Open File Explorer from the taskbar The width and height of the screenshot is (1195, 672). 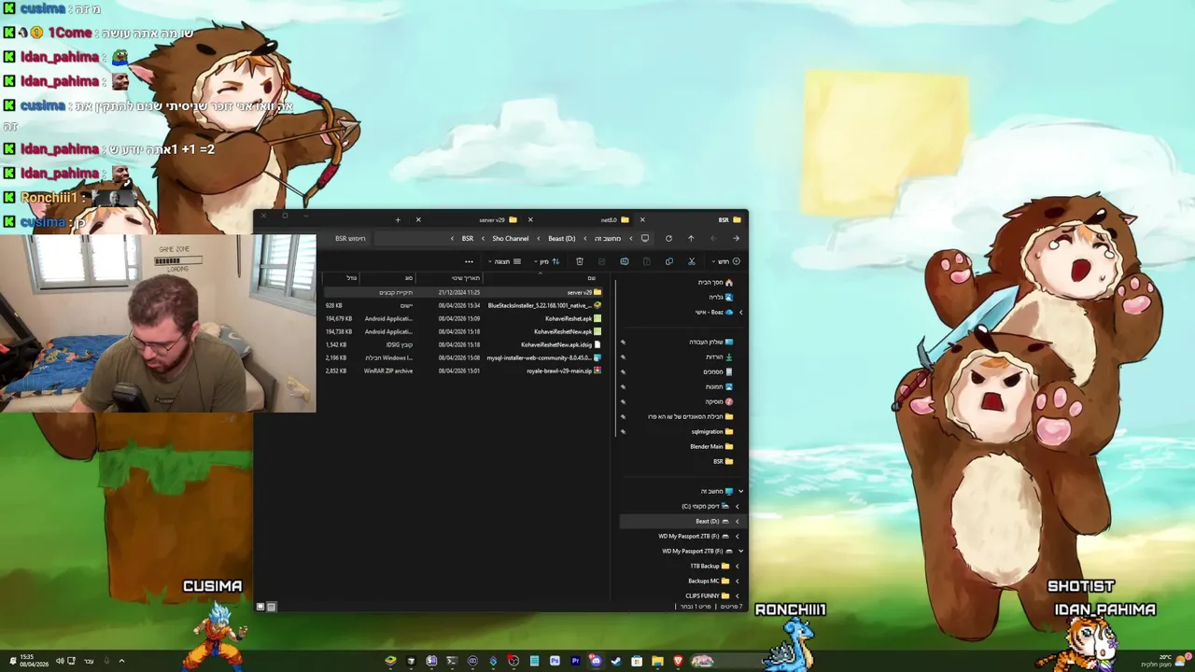657,661
